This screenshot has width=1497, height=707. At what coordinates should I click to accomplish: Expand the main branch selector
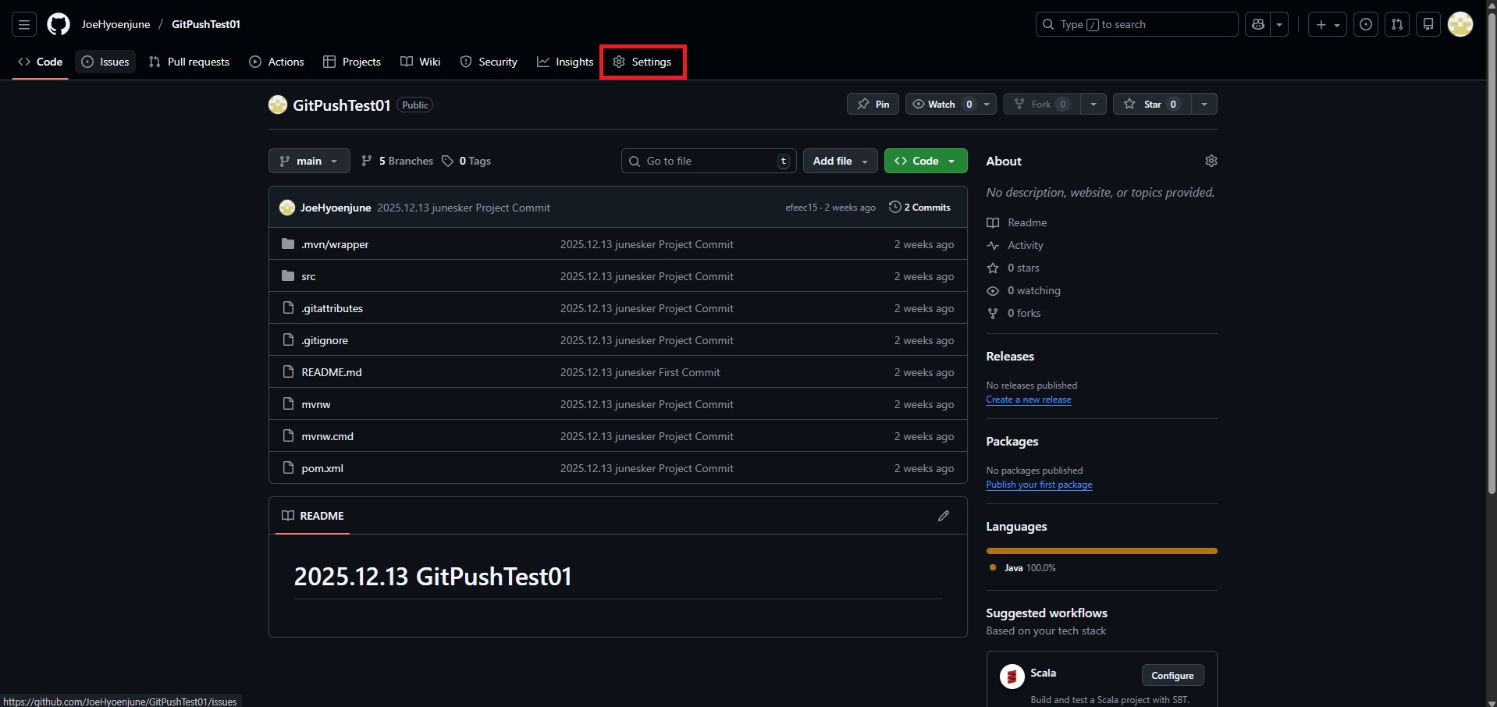pos(309,161)
